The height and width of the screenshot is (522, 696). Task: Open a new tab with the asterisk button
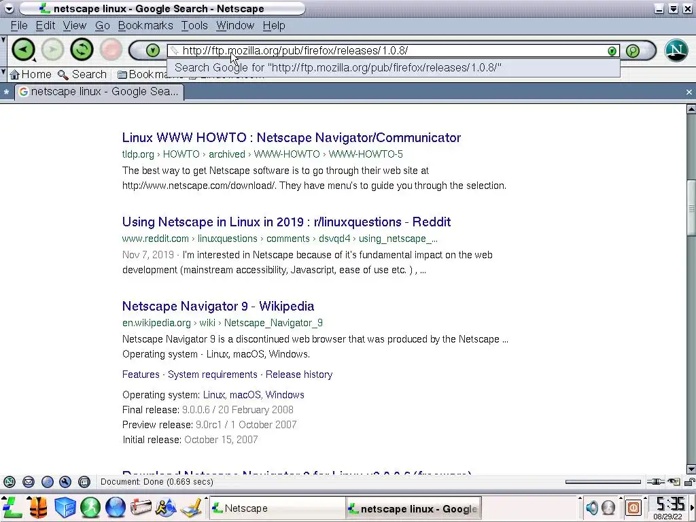(x=6, y=92)
